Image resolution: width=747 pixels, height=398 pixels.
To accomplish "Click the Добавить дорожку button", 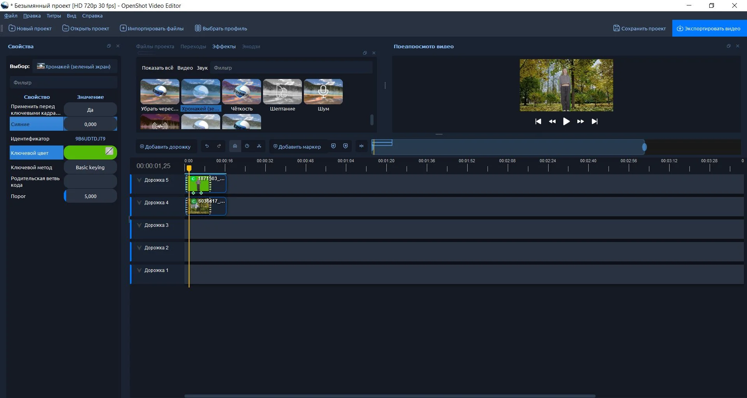I will pyautogui.click(x=165, y=147).
